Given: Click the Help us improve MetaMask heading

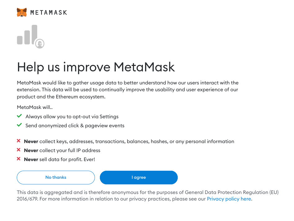Looking at the screenshot, I should coord(96,67).
